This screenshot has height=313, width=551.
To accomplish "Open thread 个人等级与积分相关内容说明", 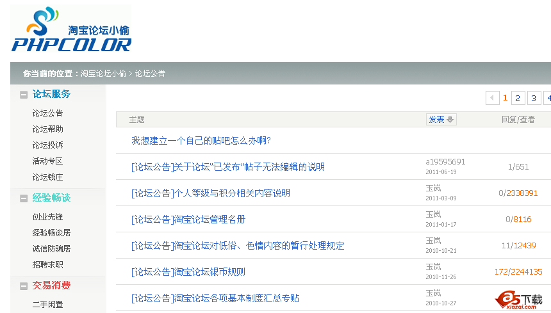I will pos(211,193).
